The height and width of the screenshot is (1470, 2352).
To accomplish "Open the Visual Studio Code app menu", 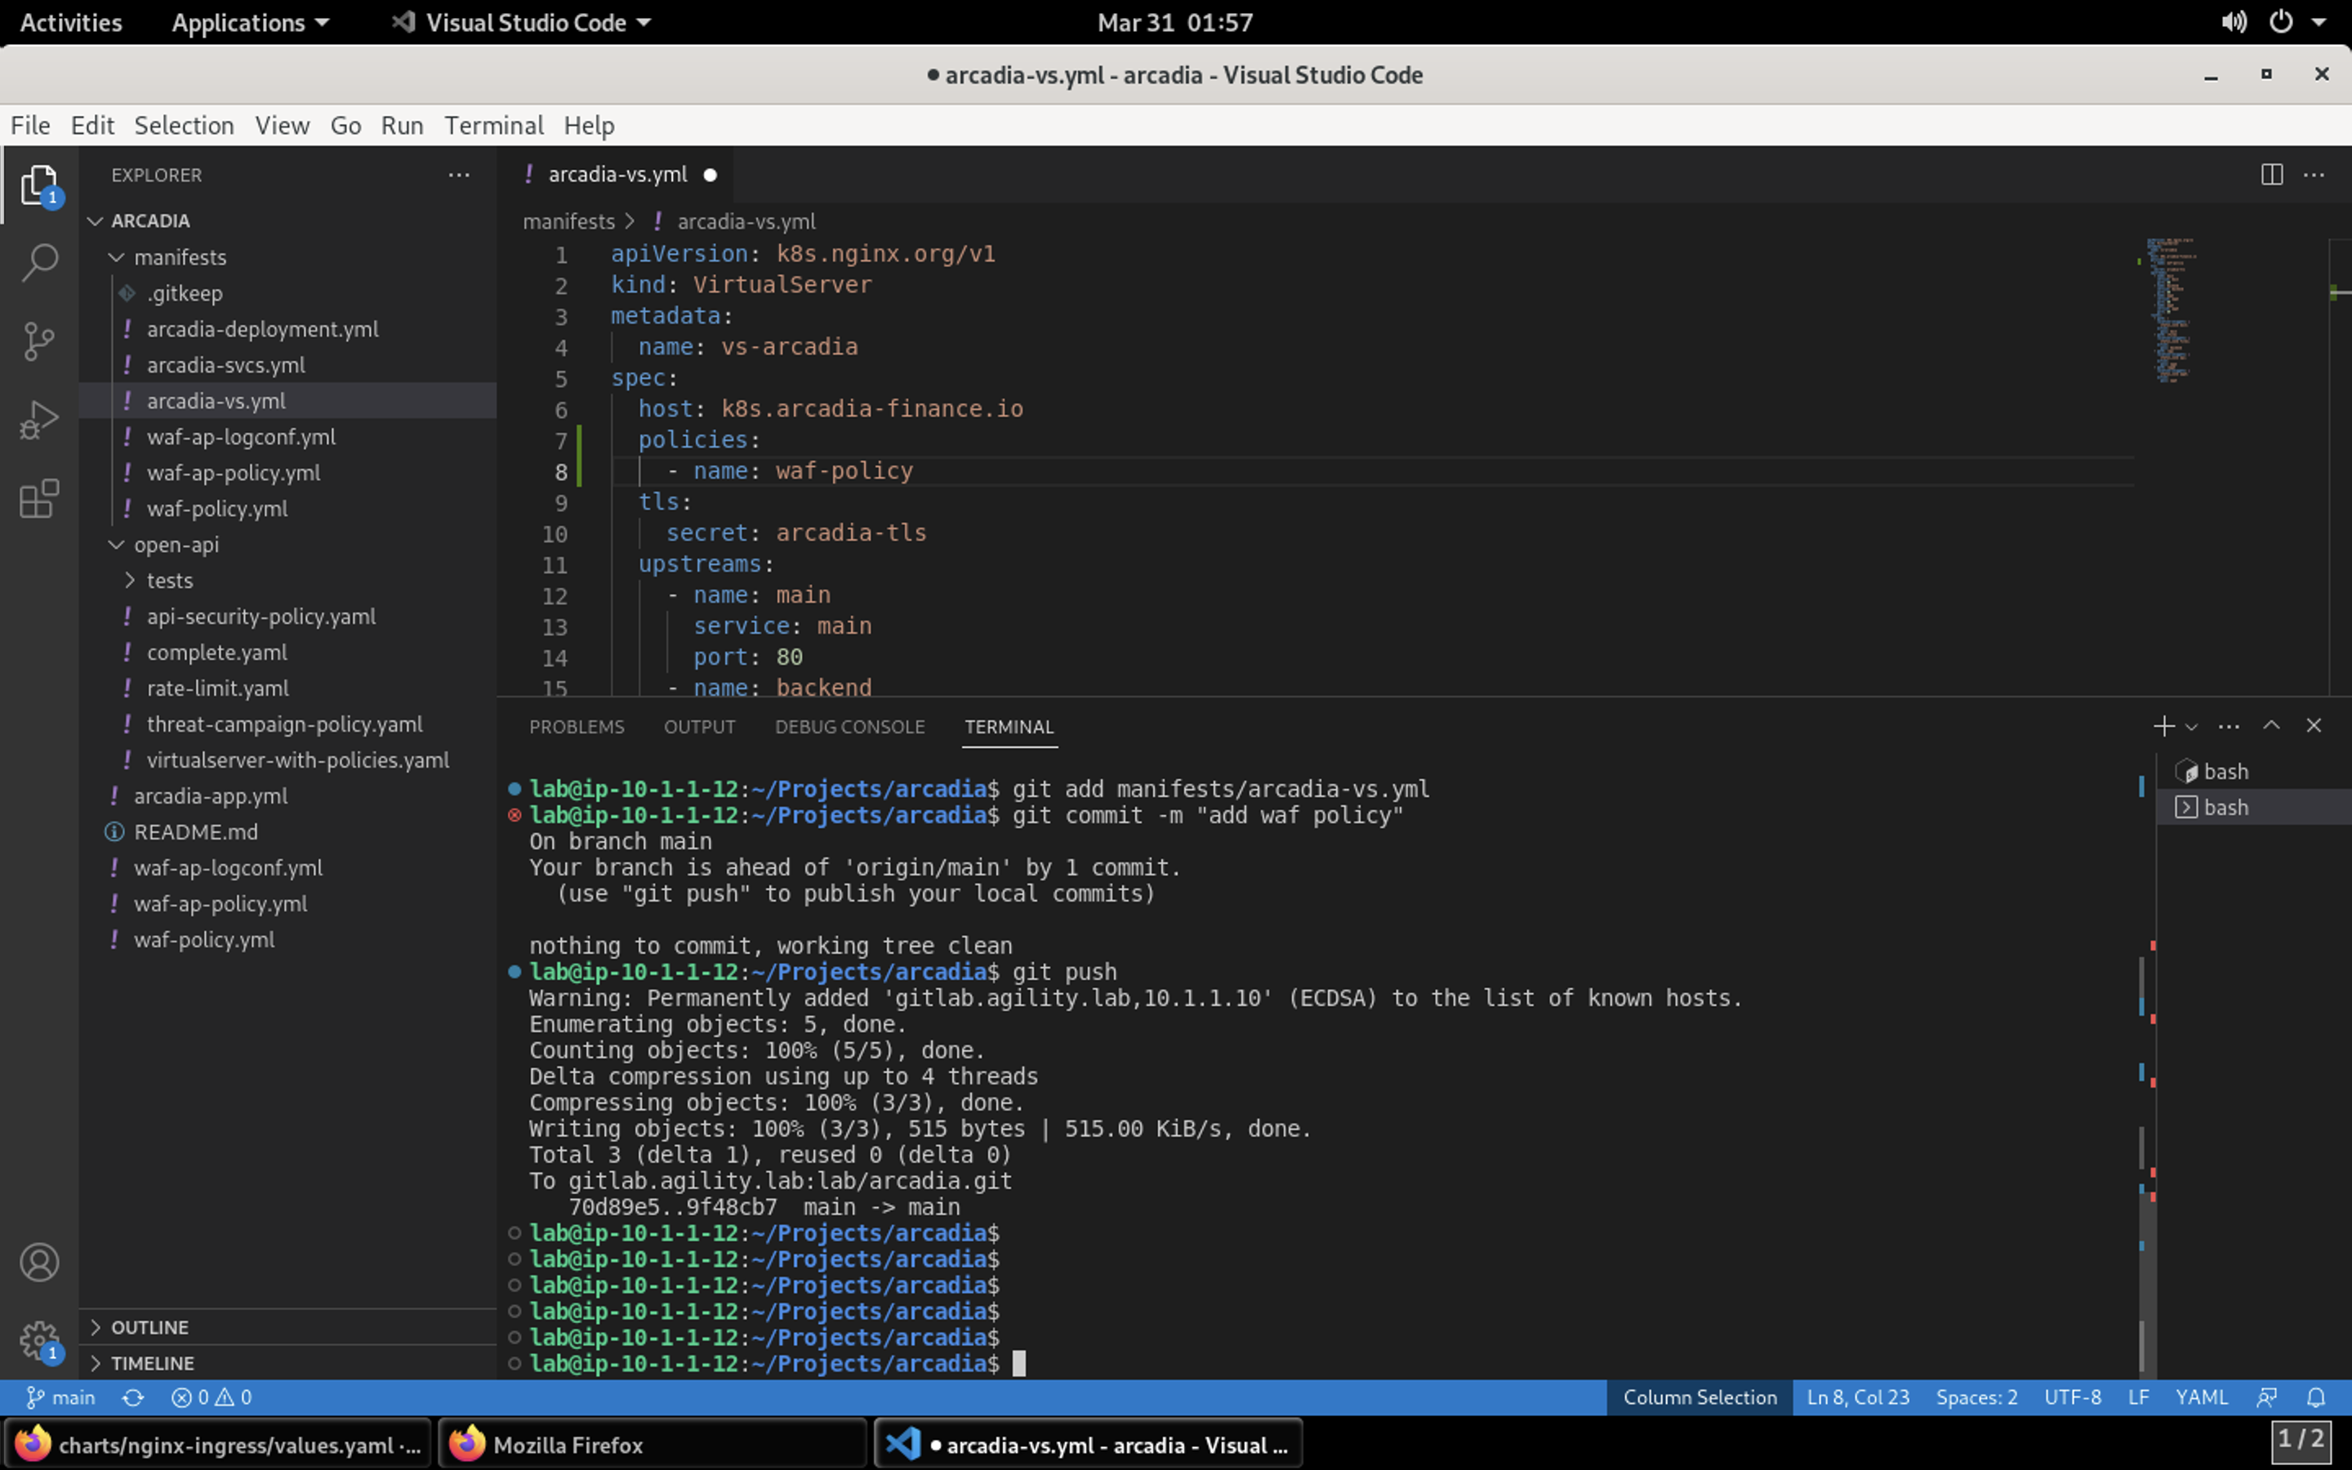I will pos(521,22).
